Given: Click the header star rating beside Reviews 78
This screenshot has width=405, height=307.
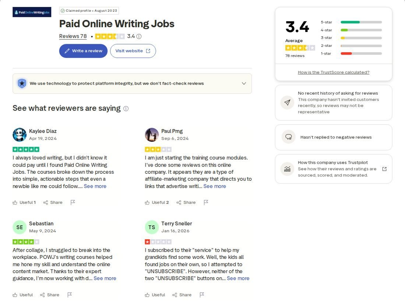Looking at the screenshot, I should [110, 36].
